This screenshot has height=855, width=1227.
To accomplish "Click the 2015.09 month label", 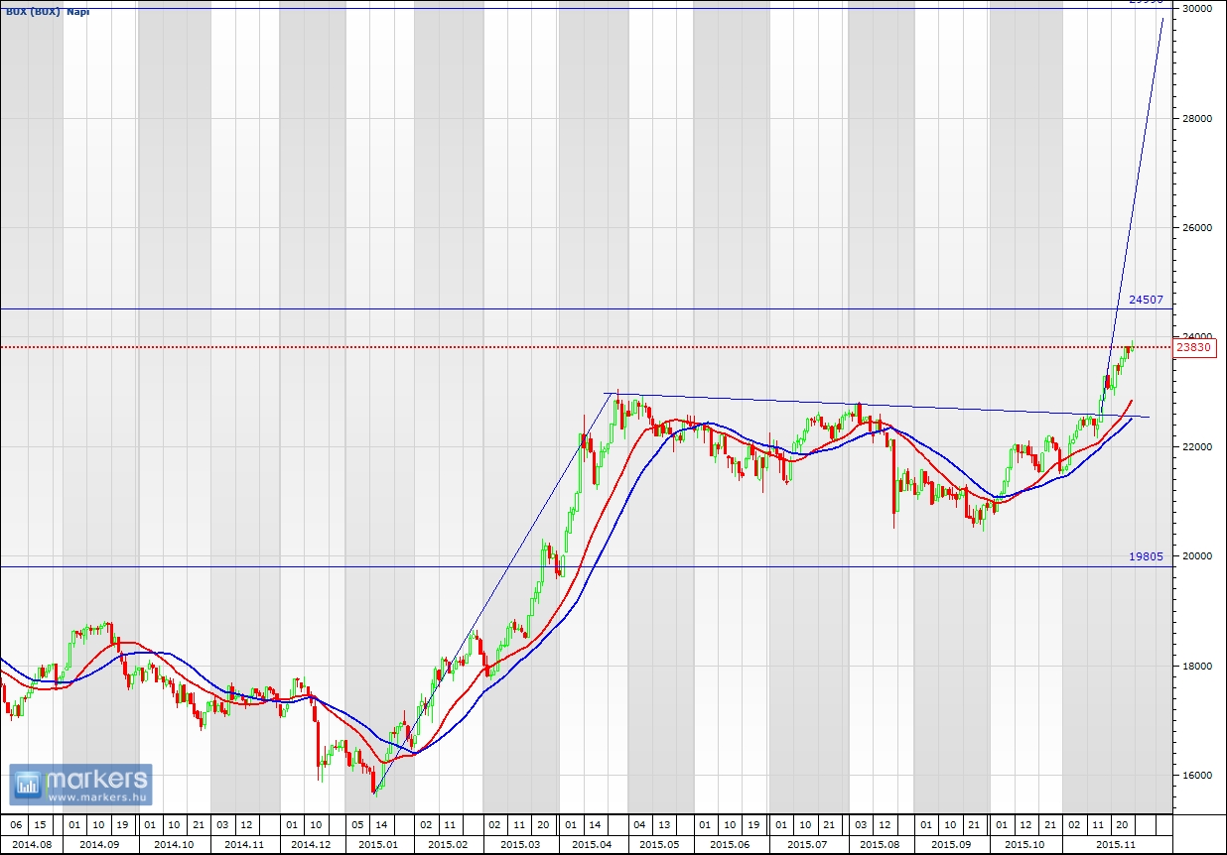I will click(951, 844).
